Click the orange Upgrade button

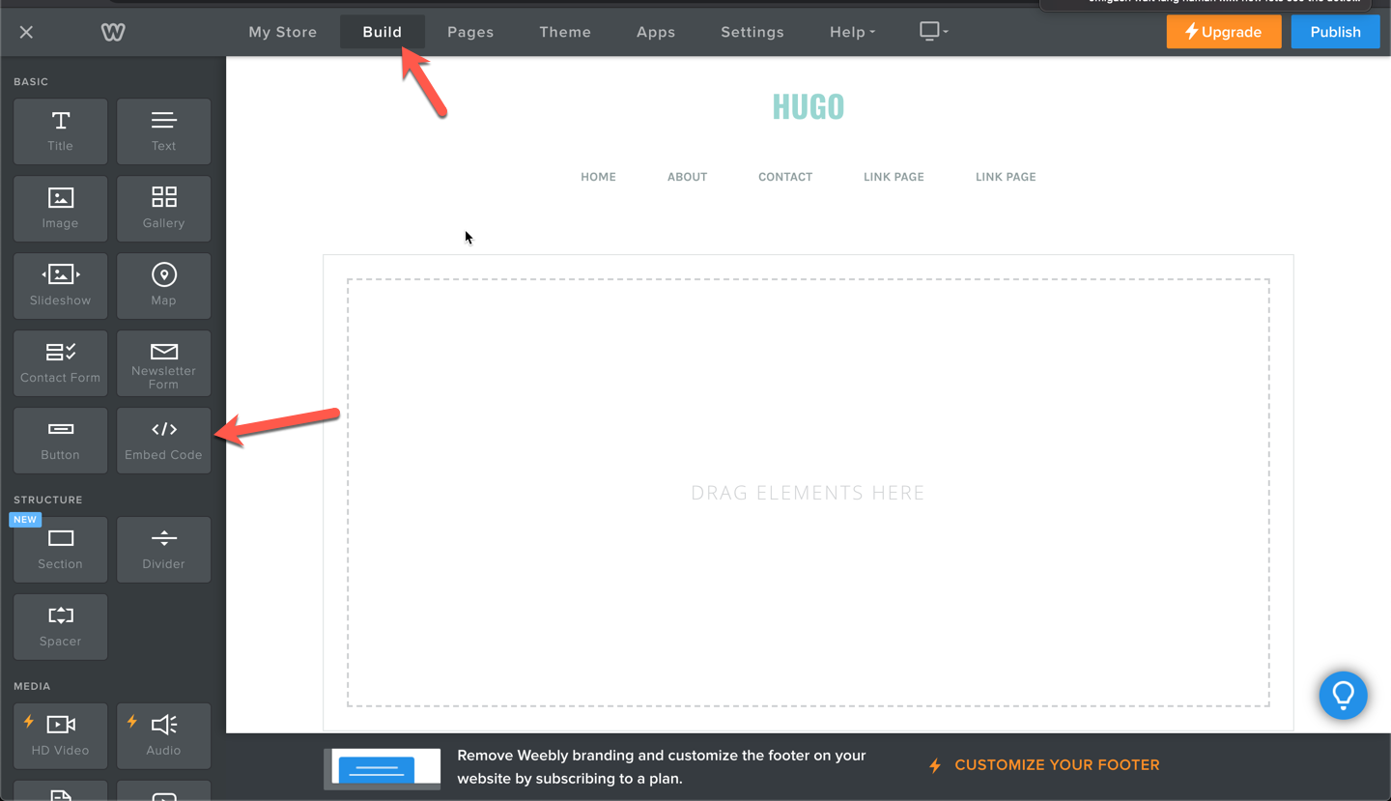click(1224, 32)
